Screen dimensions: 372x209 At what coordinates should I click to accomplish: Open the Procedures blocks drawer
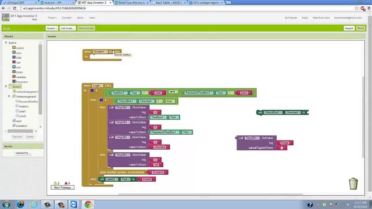(x=20, y=82)
